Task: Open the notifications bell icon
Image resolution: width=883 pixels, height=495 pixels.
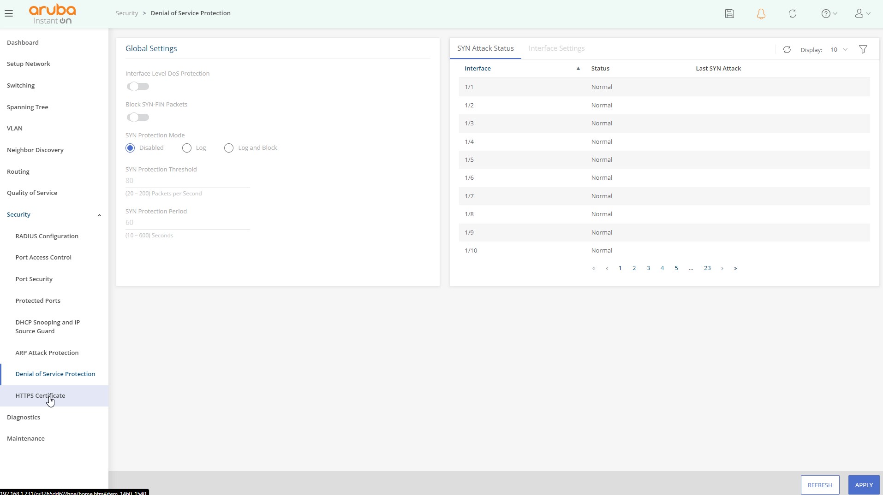Action: coord(761,14)
